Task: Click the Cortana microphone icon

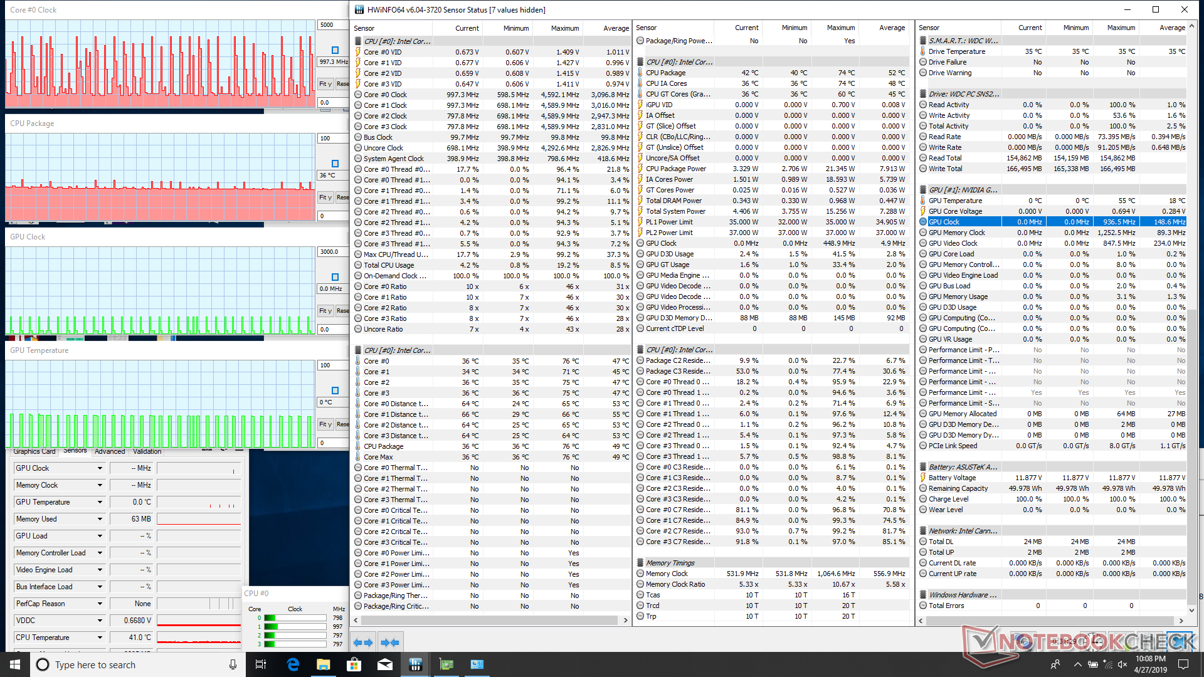Action: click(x=233, y=664)
